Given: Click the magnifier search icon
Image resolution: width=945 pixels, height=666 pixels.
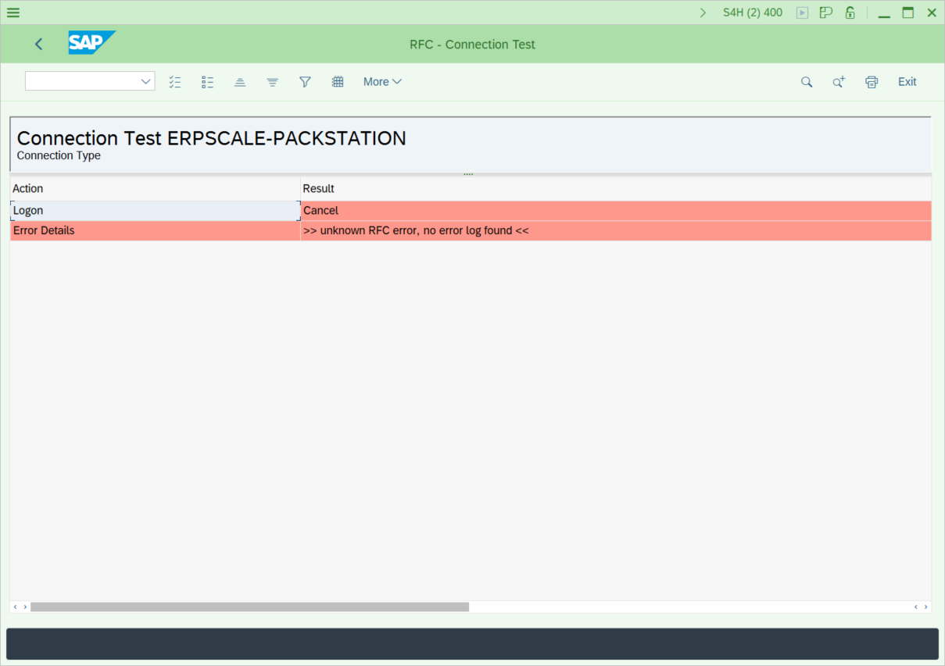Looking at the screenshot, I should (x=806, y=82).
